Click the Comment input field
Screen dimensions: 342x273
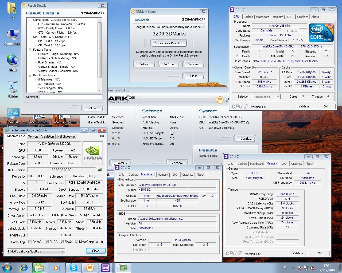click(x=71, y=97)
